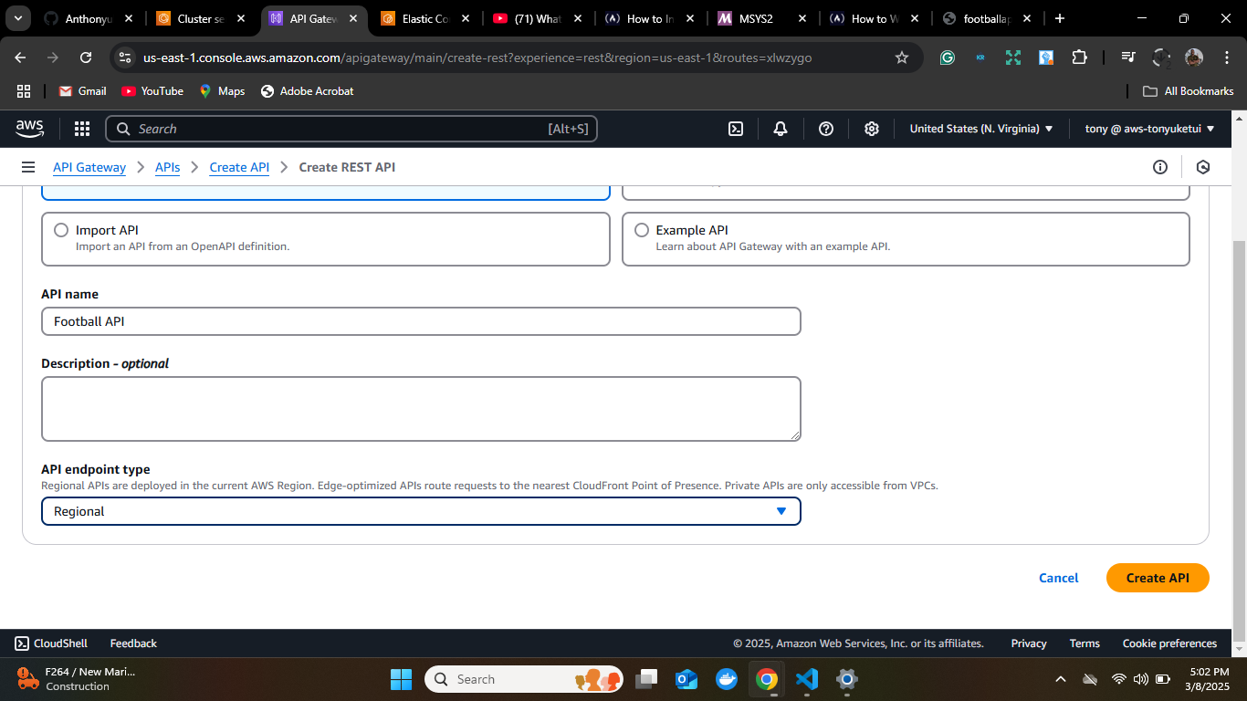Open the Settings app from the taskbar
Viewport: 1247px width, 701px height.
[847, 679]
